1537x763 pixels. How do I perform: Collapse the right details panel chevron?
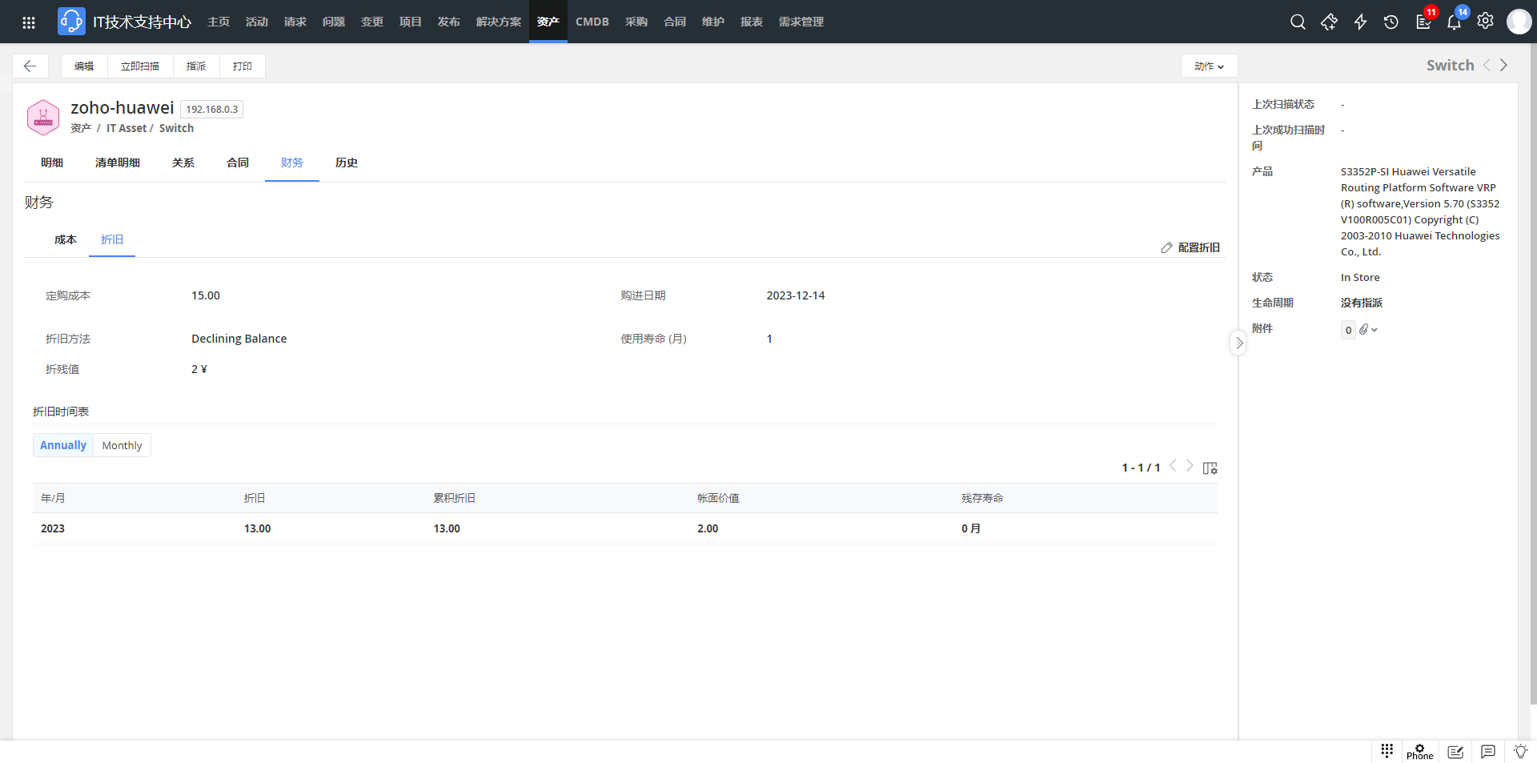tap(1238, 343)
